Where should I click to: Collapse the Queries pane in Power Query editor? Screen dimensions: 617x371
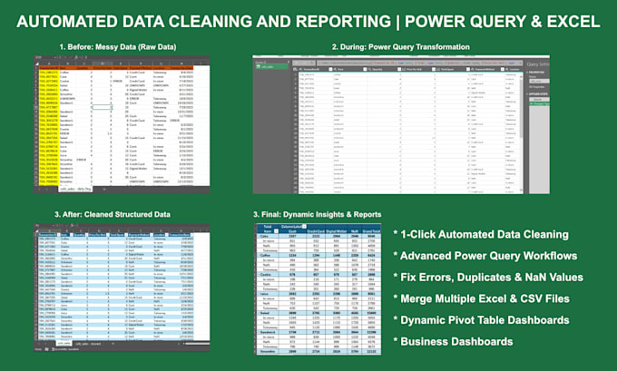pos(289,62)
